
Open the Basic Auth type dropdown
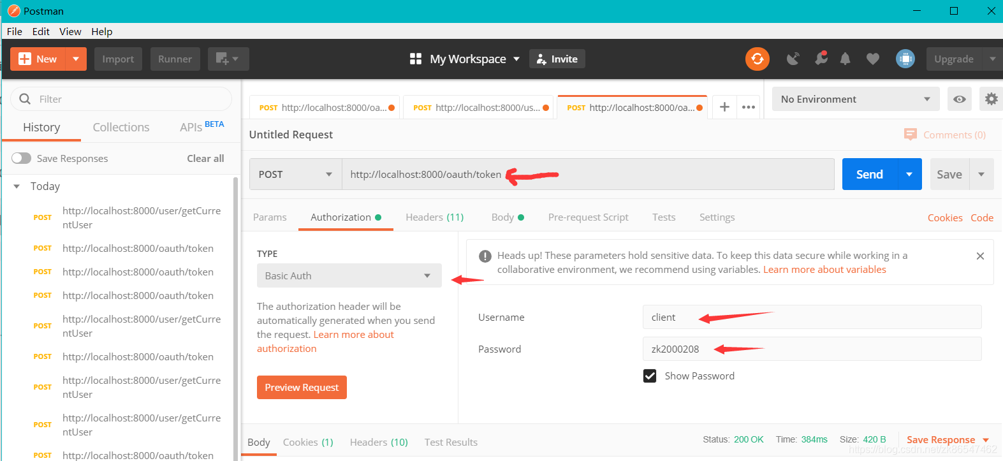(x=349, y=275)
